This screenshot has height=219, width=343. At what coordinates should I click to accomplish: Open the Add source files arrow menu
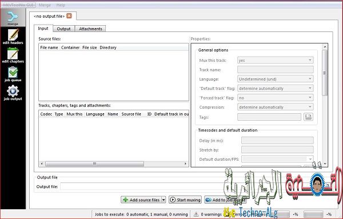coord(163,200)
